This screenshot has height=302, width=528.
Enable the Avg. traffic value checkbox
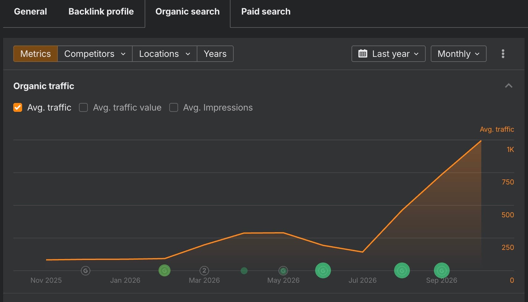coord(83,107)
